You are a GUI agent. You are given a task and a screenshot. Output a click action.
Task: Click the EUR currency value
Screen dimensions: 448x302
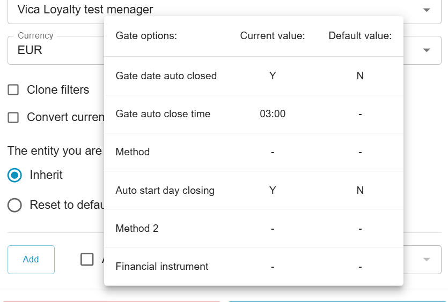click(x=30, y=50)
